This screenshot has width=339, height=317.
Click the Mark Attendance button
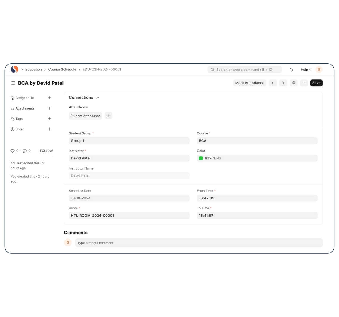click(250, 83)
